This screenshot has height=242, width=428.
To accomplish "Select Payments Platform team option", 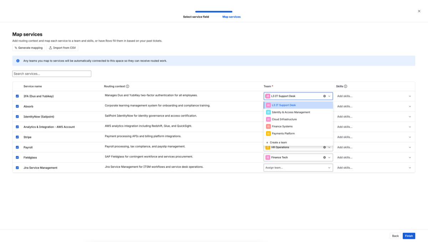I will (x=298, y=133).
